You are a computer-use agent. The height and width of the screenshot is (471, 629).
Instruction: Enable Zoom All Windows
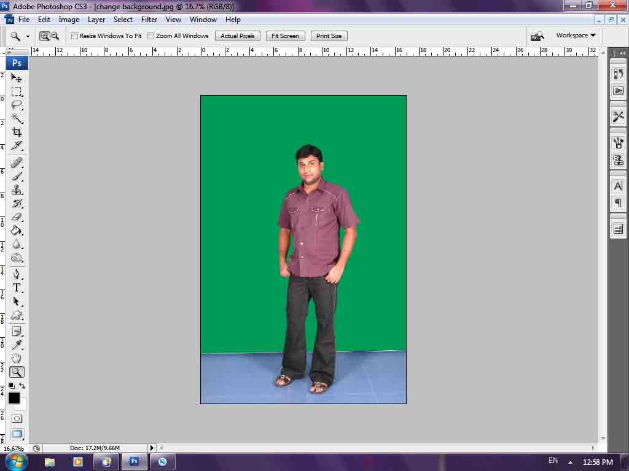(150, 36)
